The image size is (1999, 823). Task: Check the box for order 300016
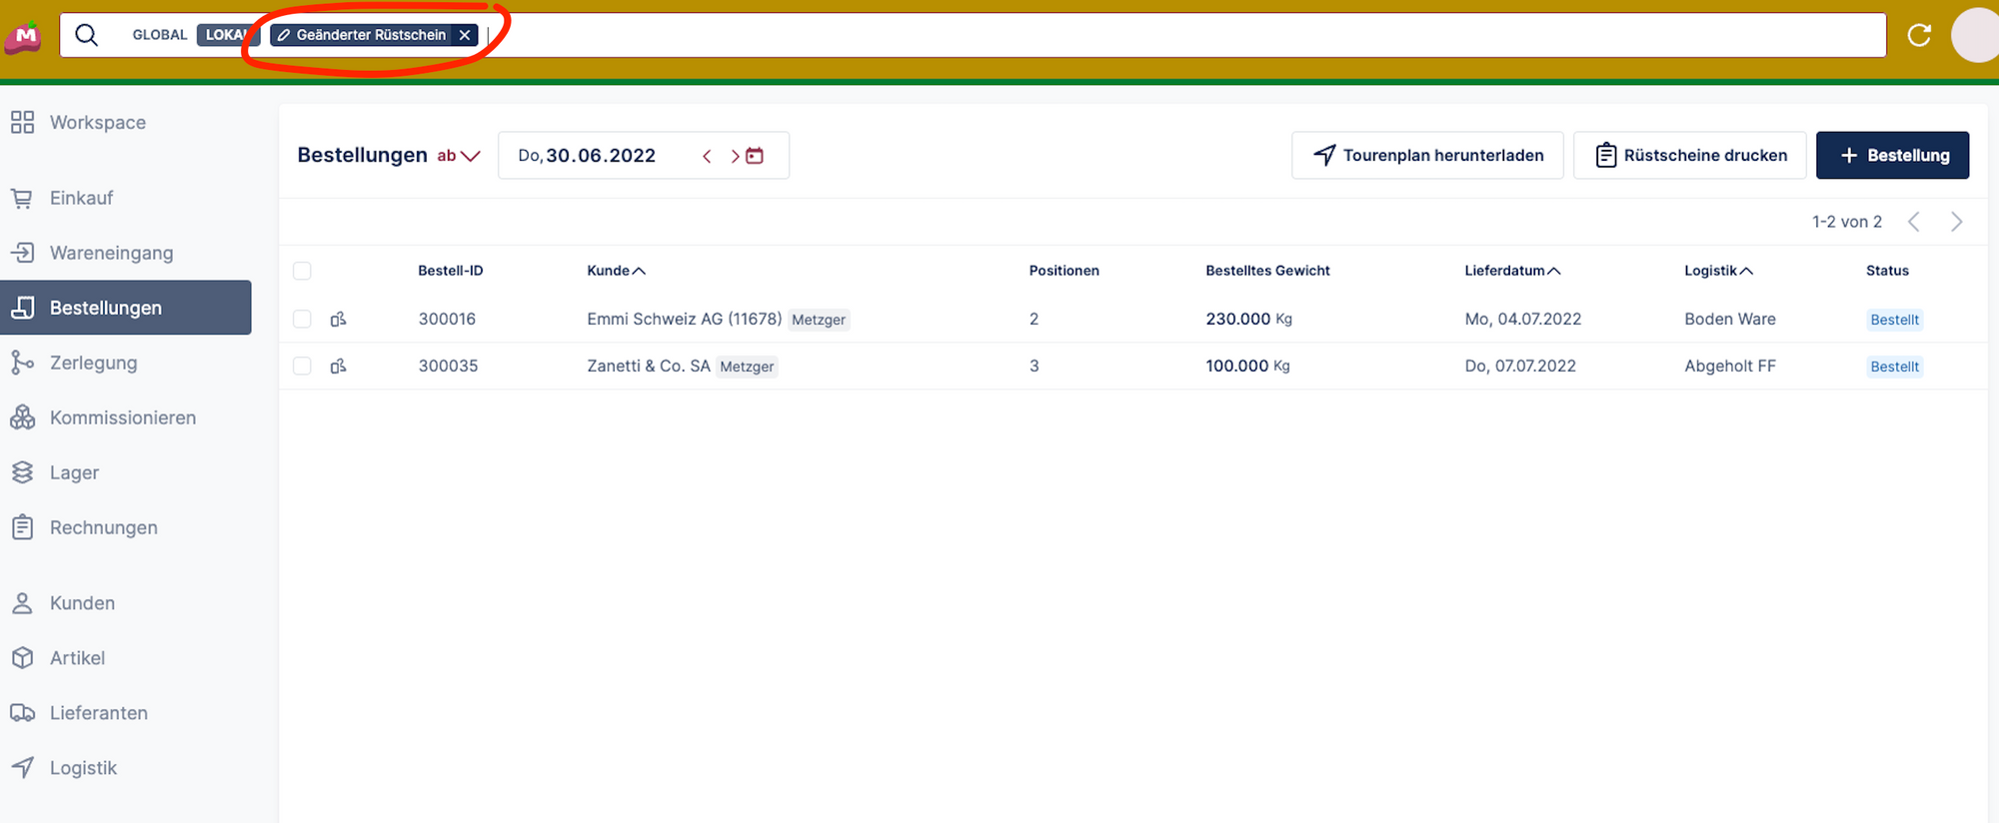pyautogui.click(x=302, y=320)
